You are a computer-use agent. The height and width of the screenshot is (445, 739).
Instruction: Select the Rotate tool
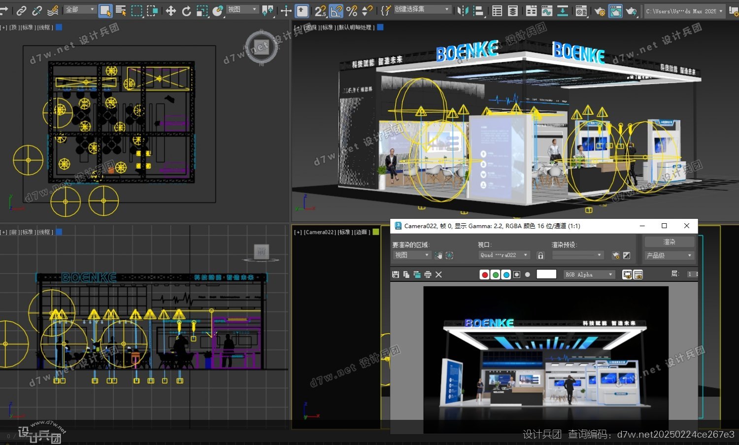pos(186,10)
